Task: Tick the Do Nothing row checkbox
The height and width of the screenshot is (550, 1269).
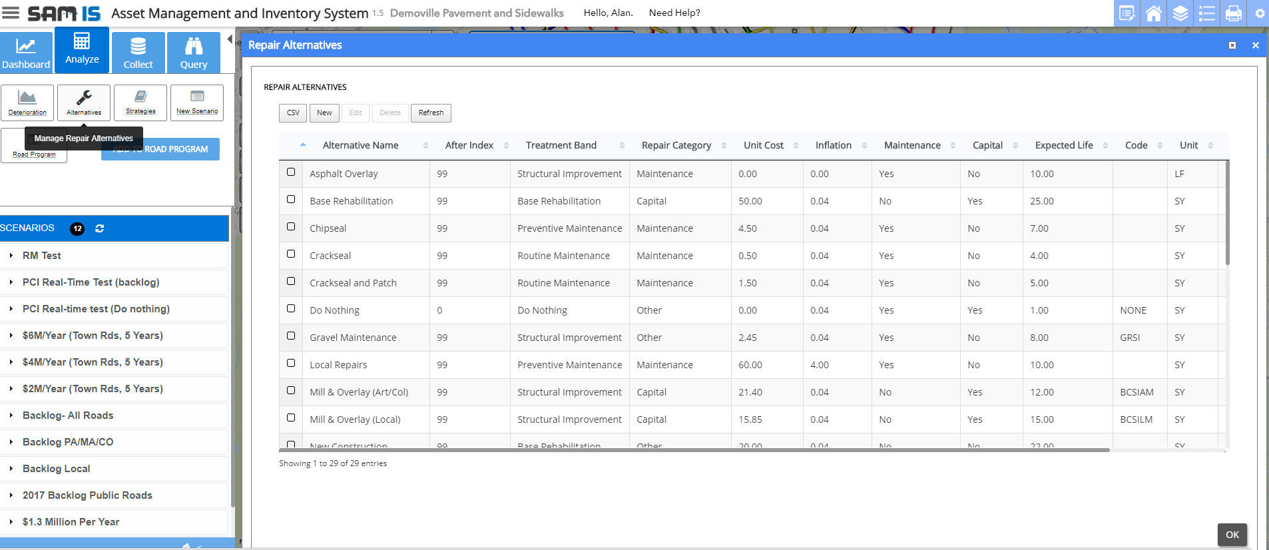Action: (x=291, y=309)
